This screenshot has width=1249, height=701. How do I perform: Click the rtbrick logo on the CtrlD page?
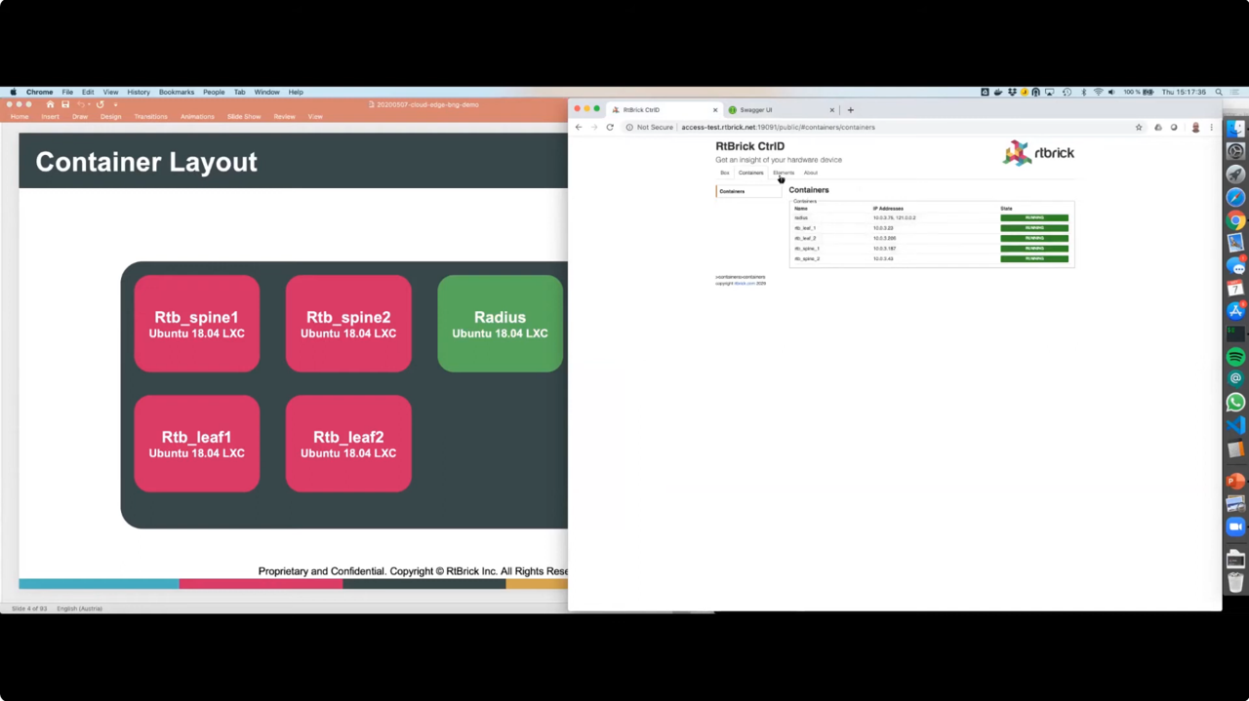point(1038,152)
